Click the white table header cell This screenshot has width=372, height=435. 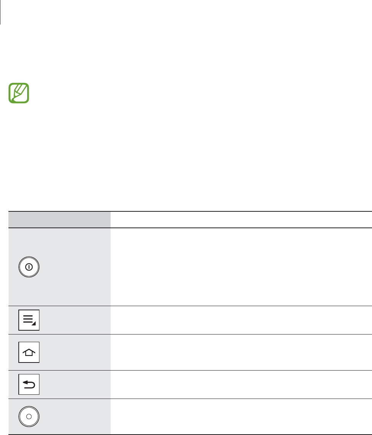pyautogui.click(x=241, y=219)
